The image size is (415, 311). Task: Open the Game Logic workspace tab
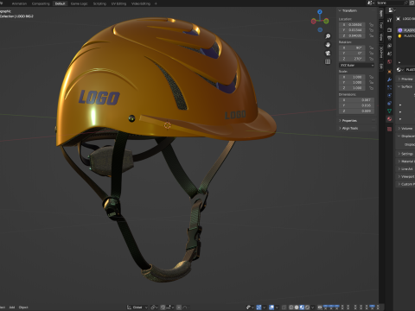(x=79, y=3)
